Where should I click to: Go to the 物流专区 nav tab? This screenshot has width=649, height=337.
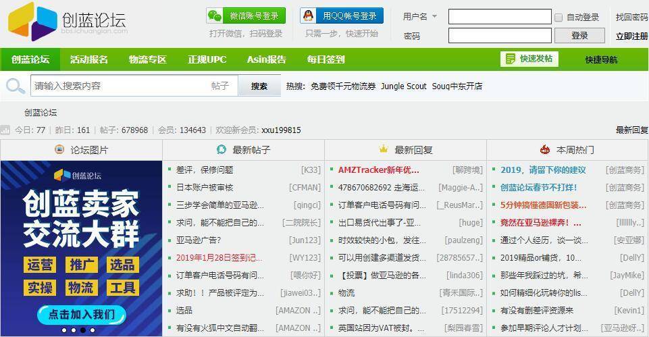[x=147, y=59]
